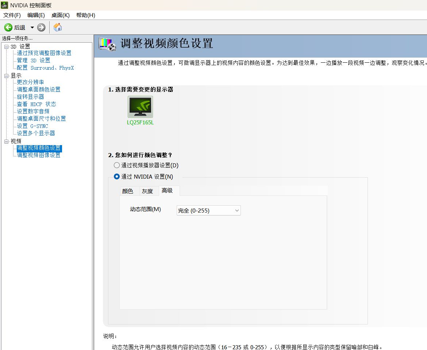Click the 动态范围(M) label
The height and width of the screenshot is (350, 427).
pyautogui.click(x=145, y=209)
